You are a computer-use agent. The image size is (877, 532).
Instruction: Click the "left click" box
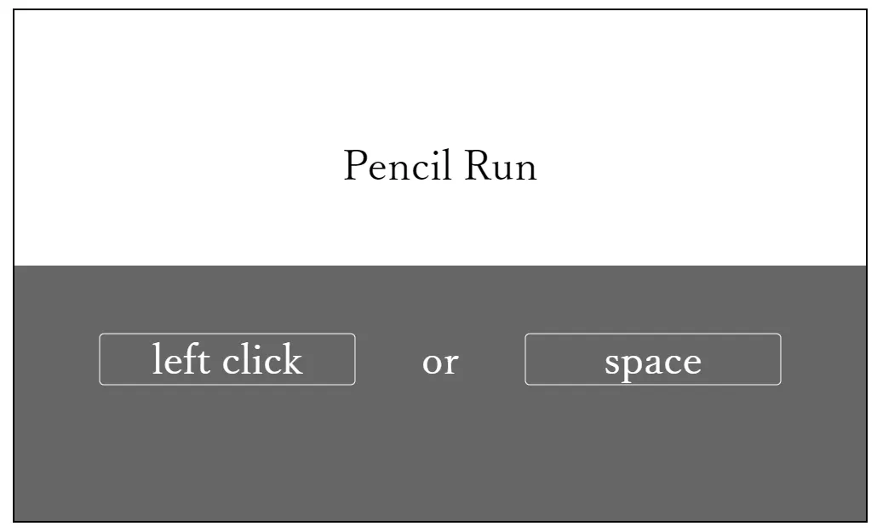pyautogui.click(x=227, y=359)
